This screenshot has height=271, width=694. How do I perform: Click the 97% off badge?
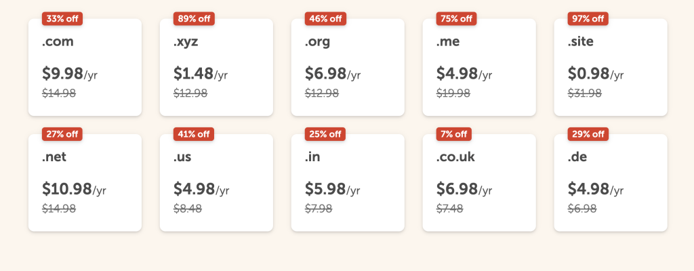(x=588, y=18)
